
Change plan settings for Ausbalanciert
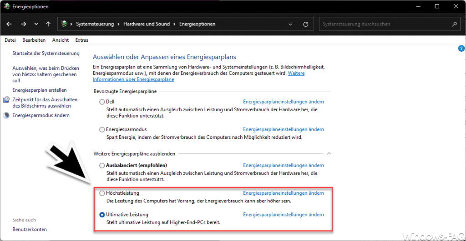(284, 165)
